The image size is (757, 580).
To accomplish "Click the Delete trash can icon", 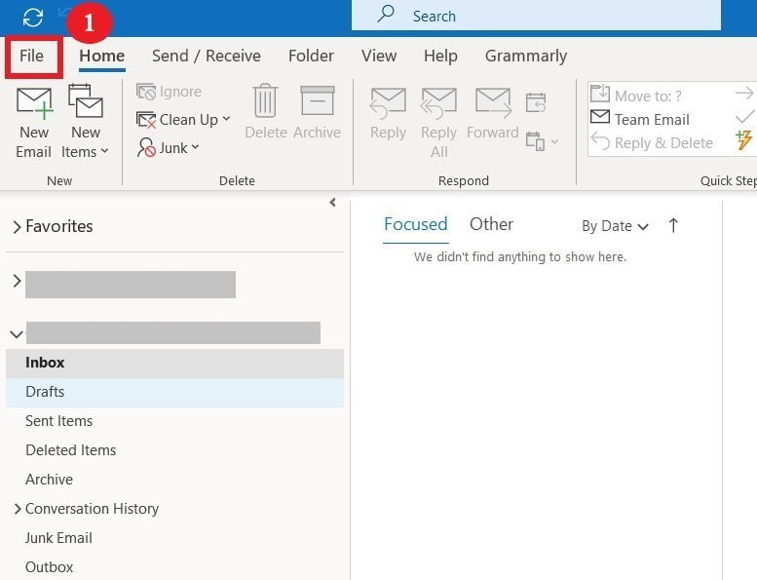I will pos(265,103).
